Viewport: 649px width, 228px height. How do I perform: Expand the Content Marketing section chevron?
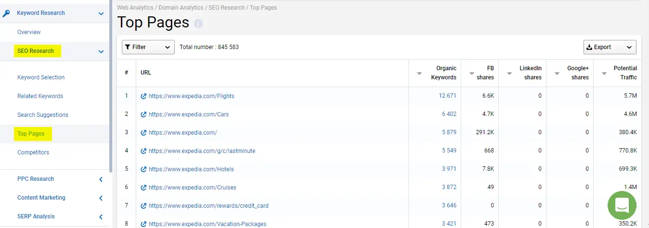coord(101,198)
